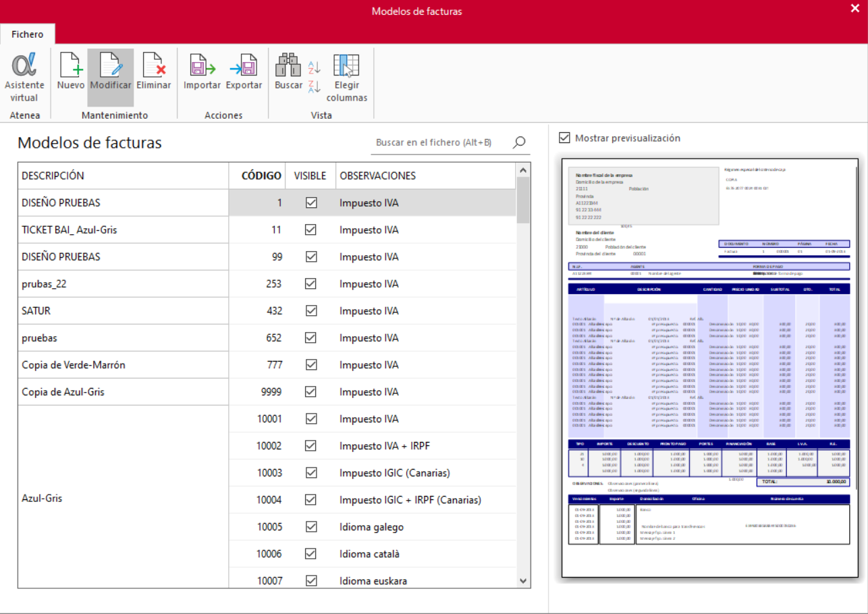Click the list scroll up arrow
868x614 pixels.
tap(523, 169)
